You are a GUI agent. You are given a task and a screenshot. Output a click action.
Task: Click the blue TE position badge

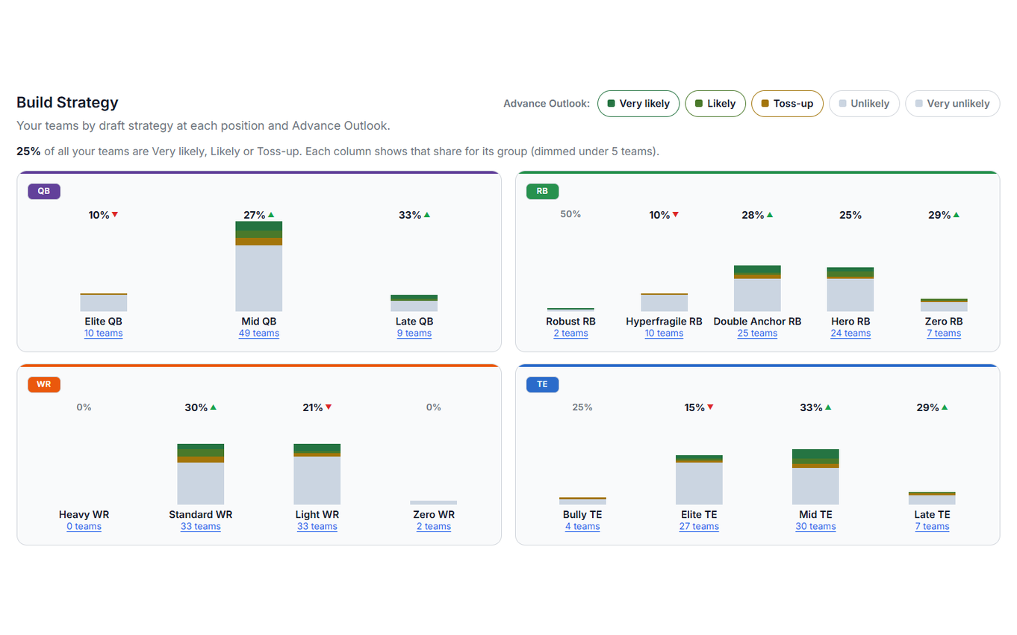point(542,385)
